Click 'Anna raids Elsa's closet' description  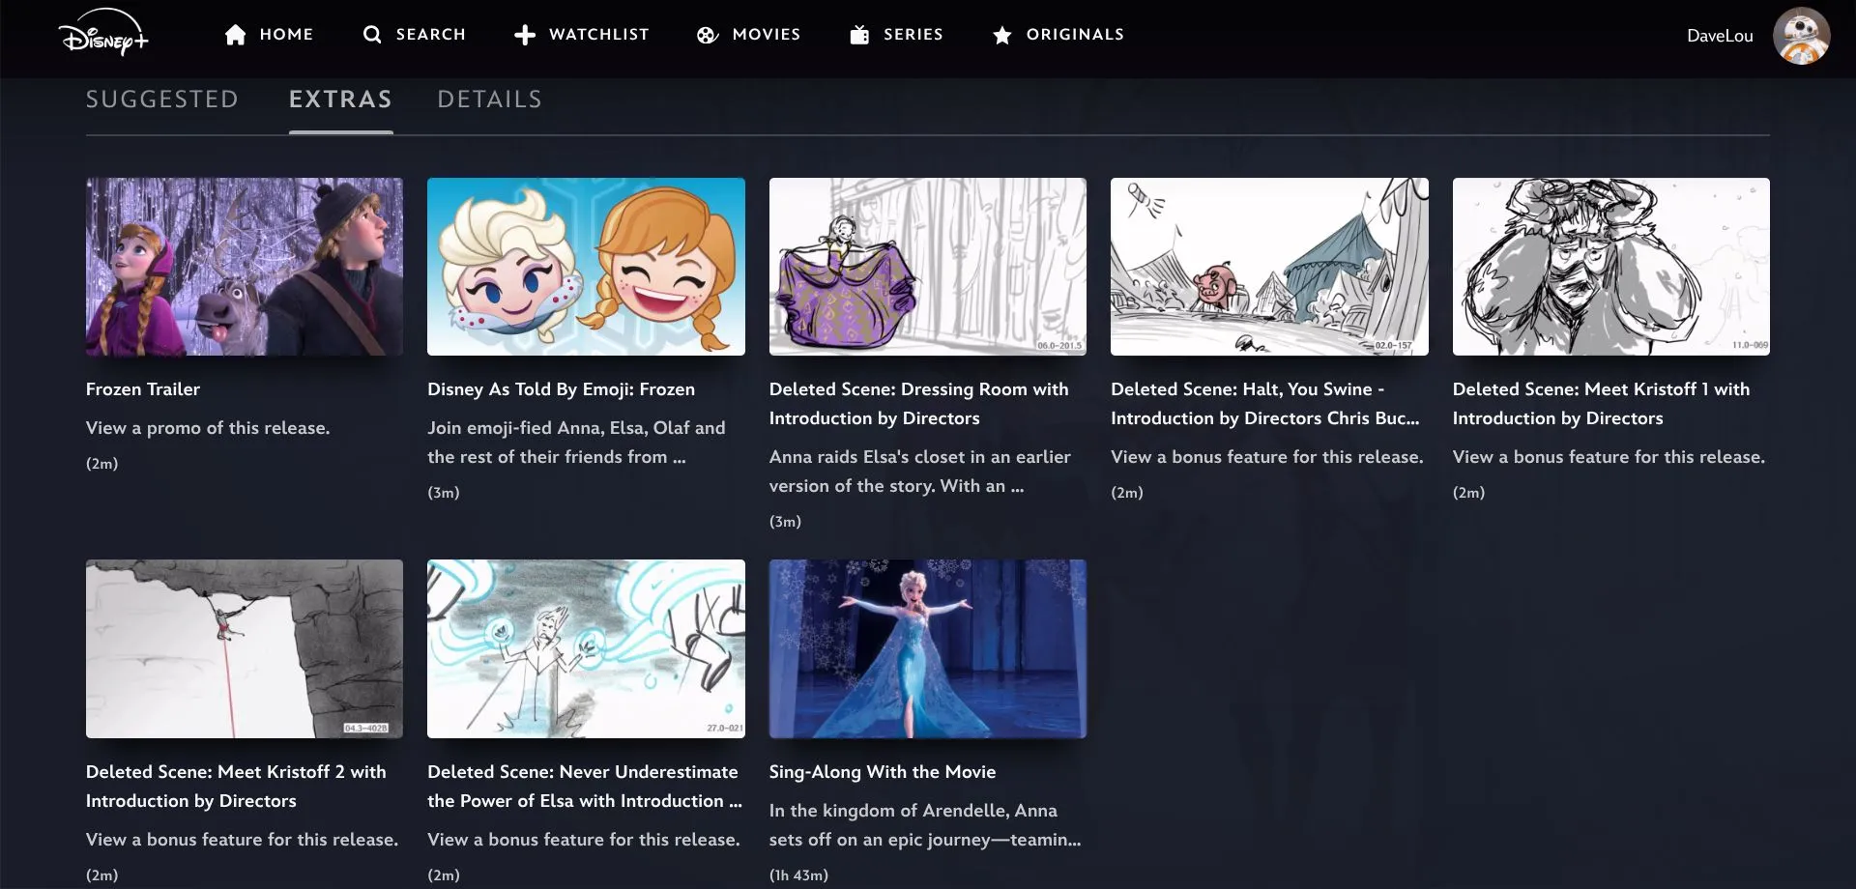coord(920,472)
